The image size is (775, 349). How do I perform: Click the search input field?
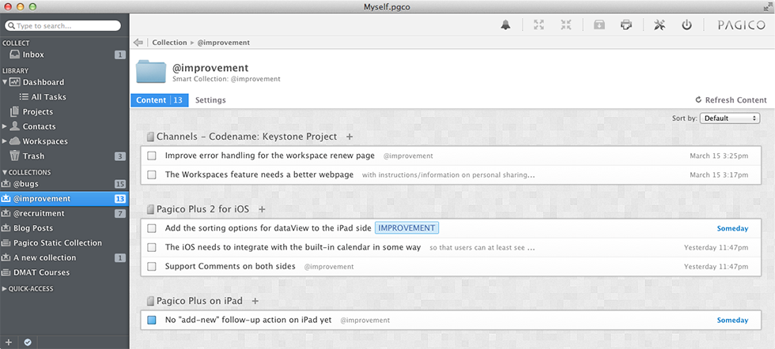pos(62,26)
